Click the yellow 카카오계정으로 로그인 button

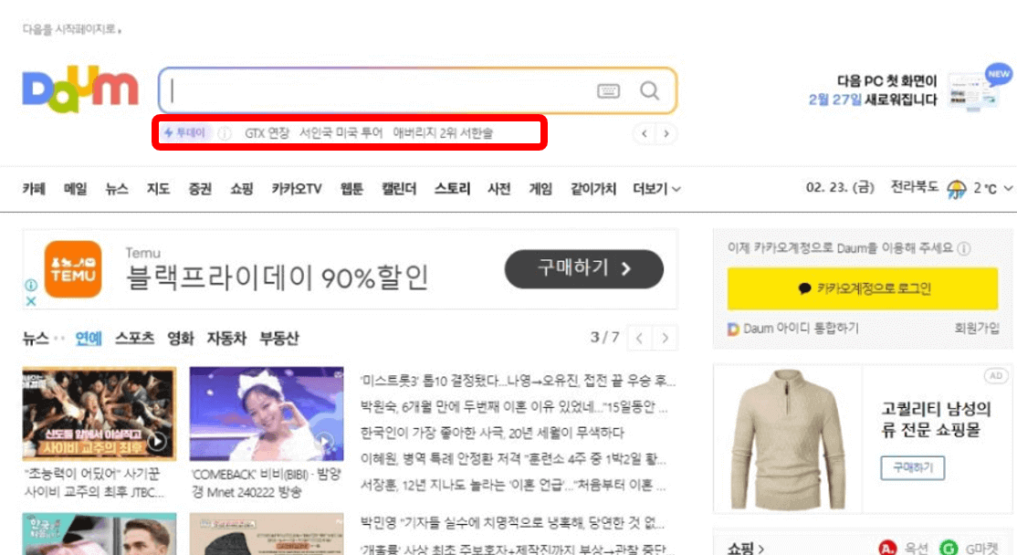[x=864, y=288]
